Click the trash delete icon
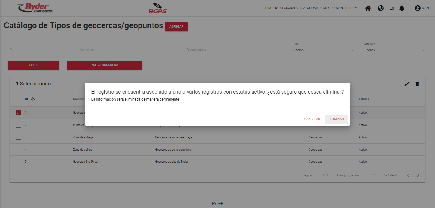 click(417, 84)
